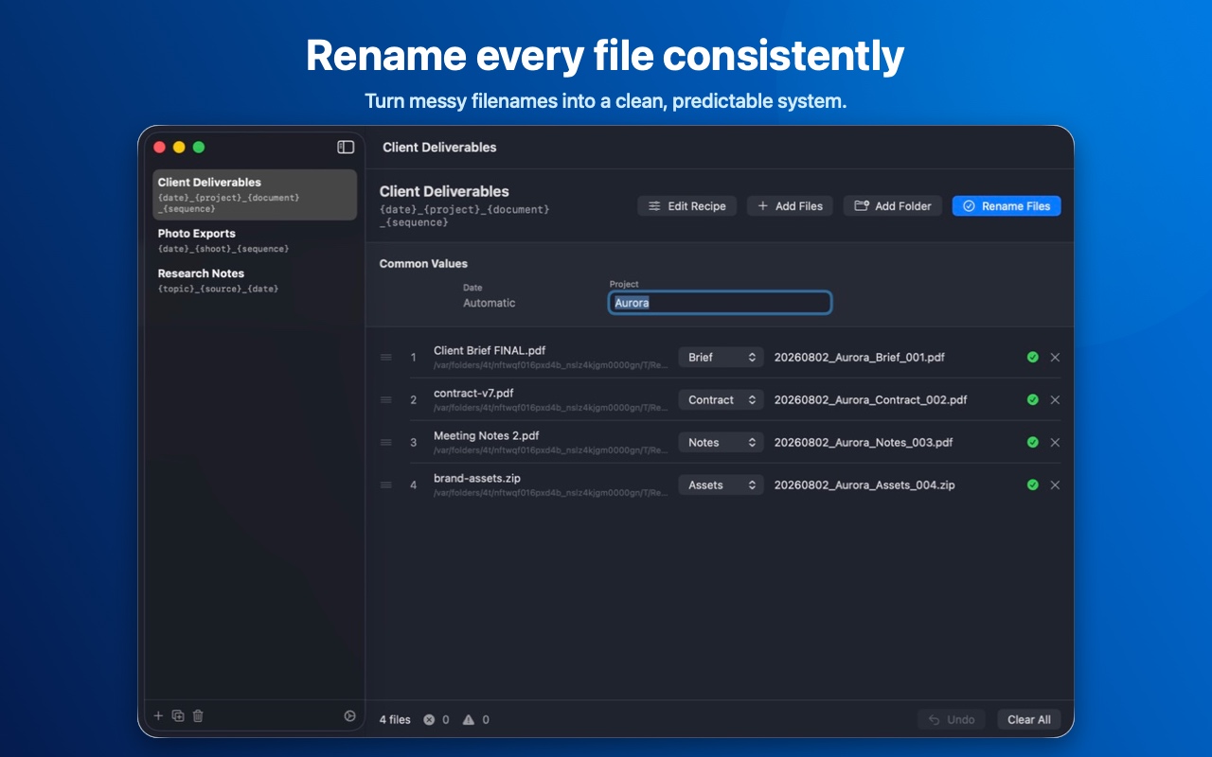Click the Automatic date value

point(490,303)
